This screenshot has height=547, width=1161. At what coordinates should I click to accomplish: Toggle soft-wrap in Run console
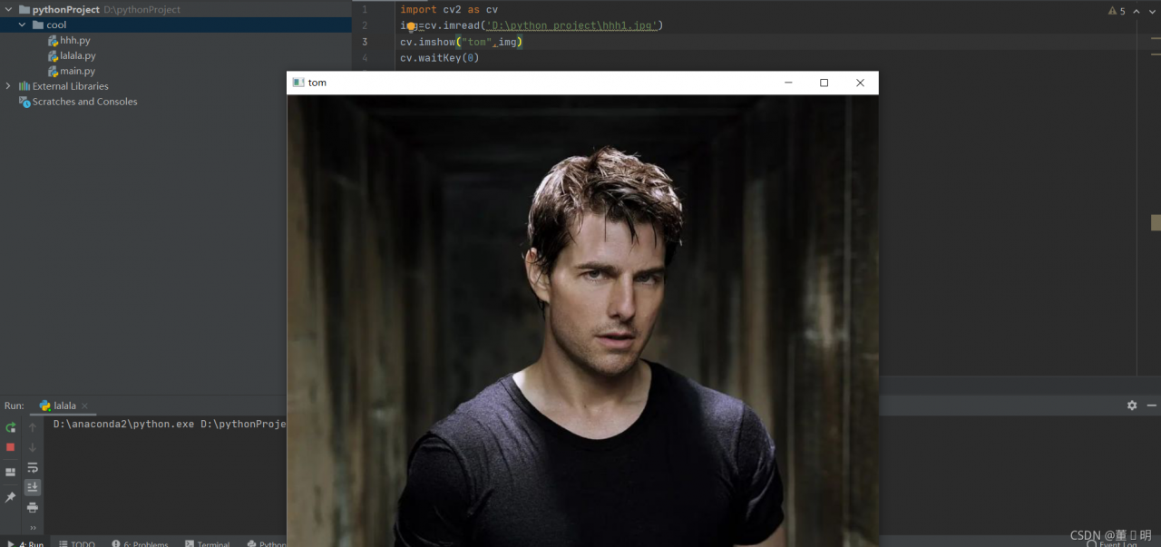(33, 467)
